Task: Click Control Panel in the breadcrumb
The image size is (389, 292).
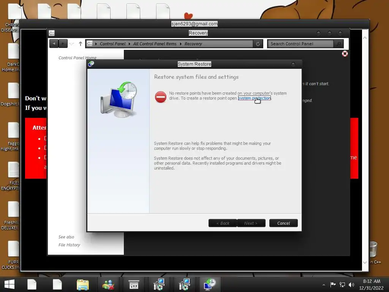Action: 112,44
